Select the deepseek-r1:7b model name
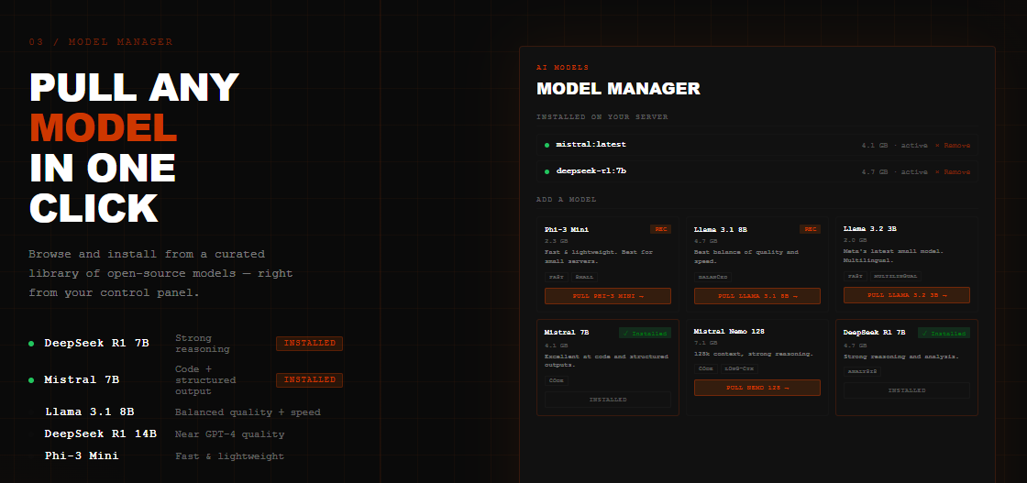Image resolution: width=1027 pixels, height=483 pixels. [x=591, y=171]
